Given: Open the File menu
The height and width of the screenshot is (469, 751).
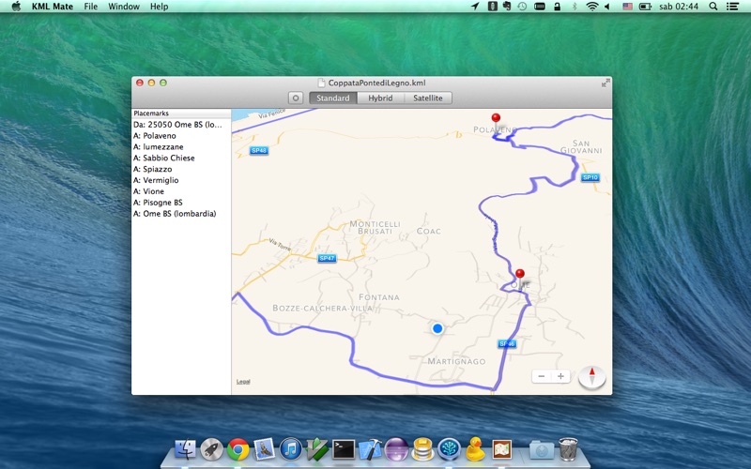Looking at the screenshot, I should coord(90,7).
